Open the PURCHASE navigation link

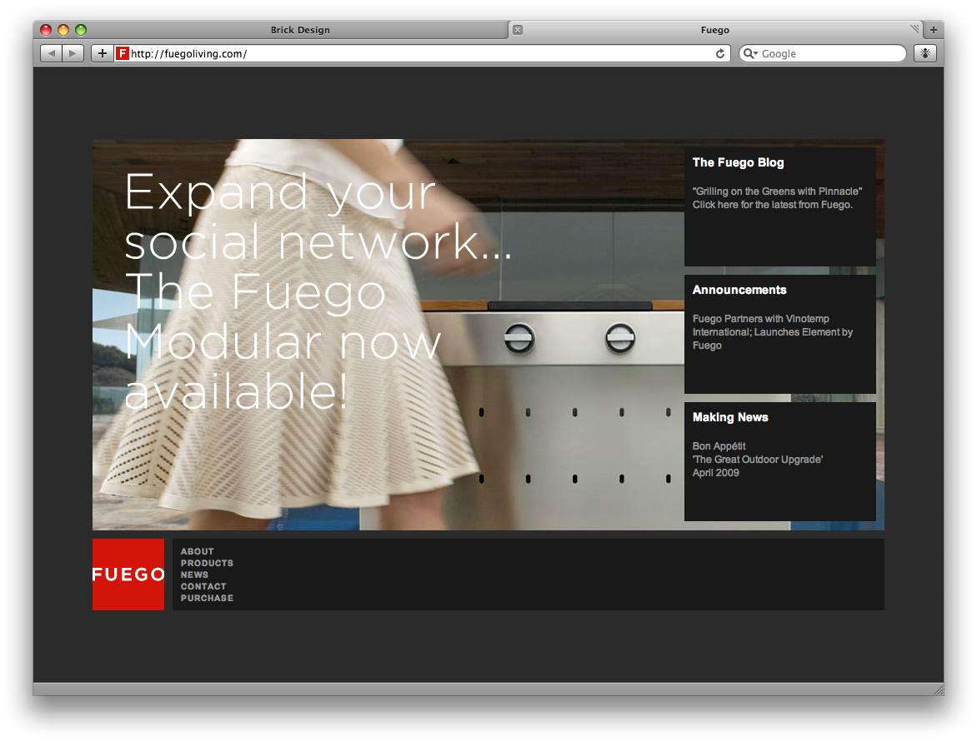click(x=207, y=598)
